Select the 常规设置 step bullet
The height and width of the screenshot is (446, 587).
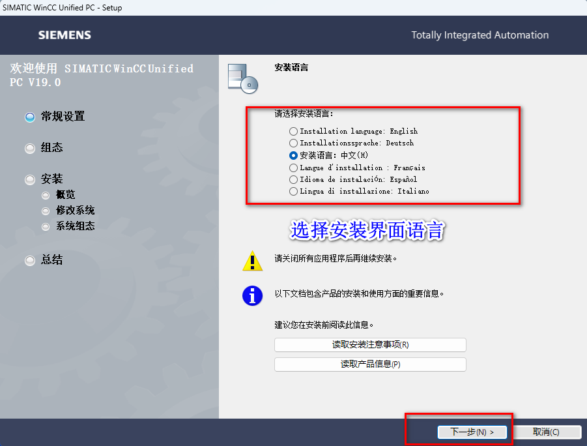30,117
